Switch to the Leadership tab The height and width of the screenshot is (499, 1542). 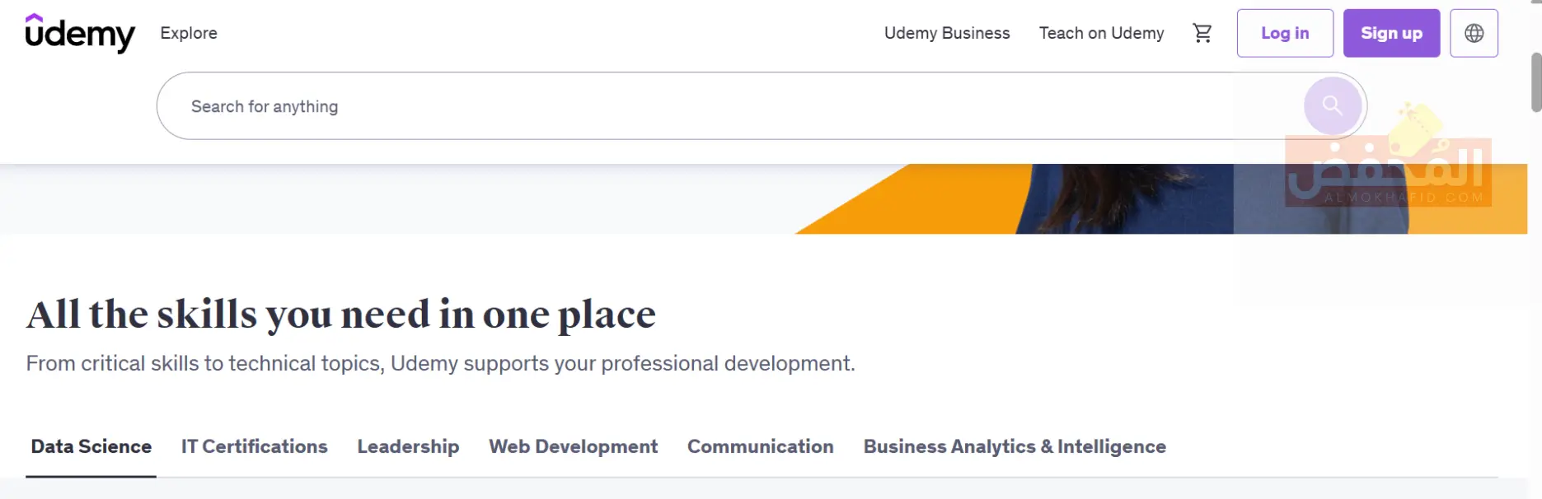[408, 446]
